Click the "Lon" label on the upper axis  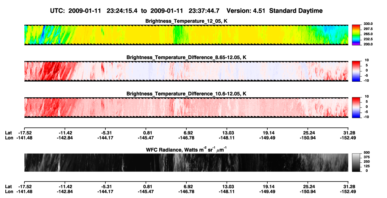[x=9, y=138]
